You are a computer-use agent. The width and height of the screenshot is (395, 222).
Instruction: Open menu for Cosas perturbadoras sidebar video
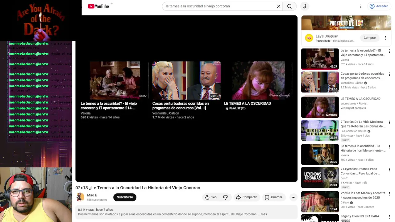point(389,74)
